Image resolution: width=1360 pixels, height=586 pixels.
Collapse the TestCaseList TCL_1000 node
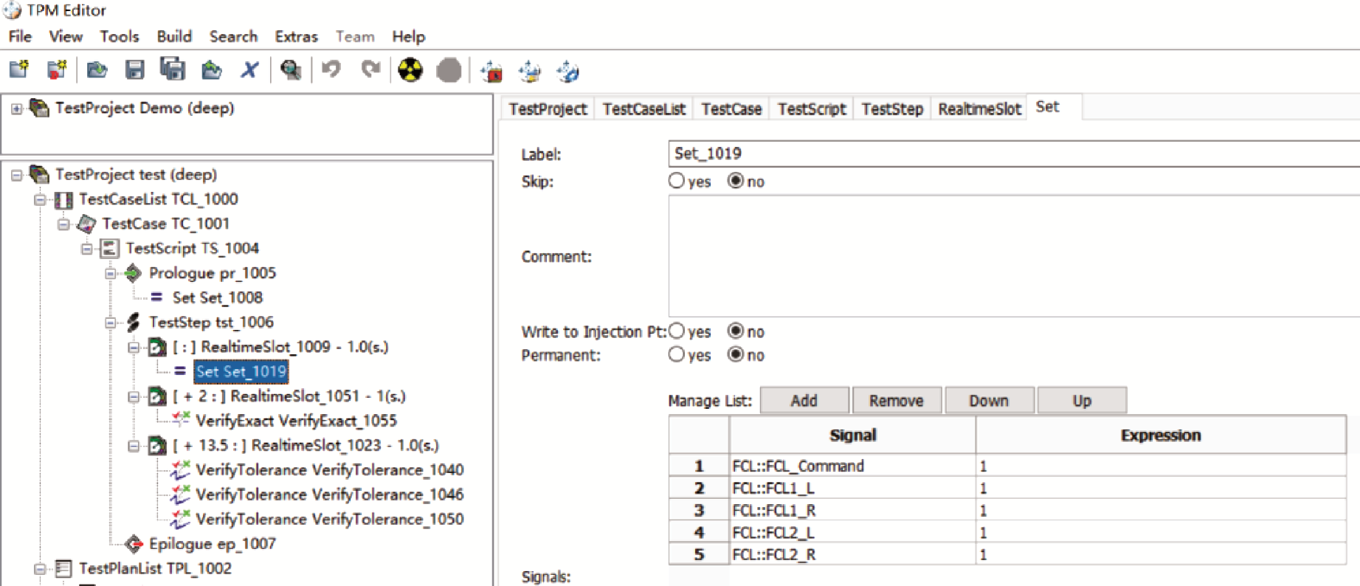coord(40,200)
